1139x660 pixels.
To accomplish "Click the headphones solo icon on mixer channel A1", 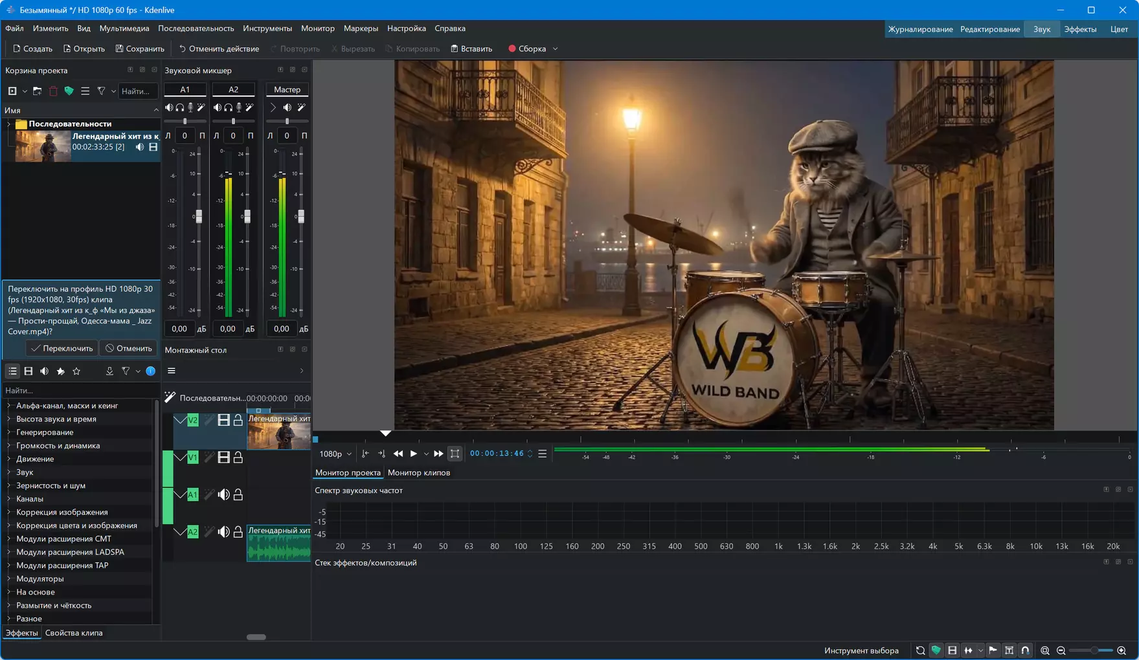I will 180,107.
